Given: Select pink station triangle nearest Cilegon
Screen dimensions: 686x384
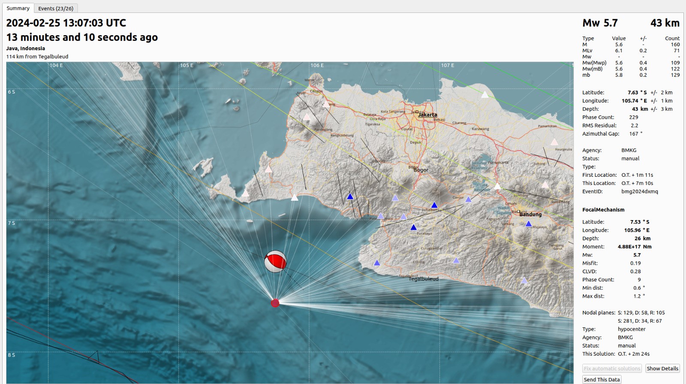Looking at the screenshot, I should point(326,104).
